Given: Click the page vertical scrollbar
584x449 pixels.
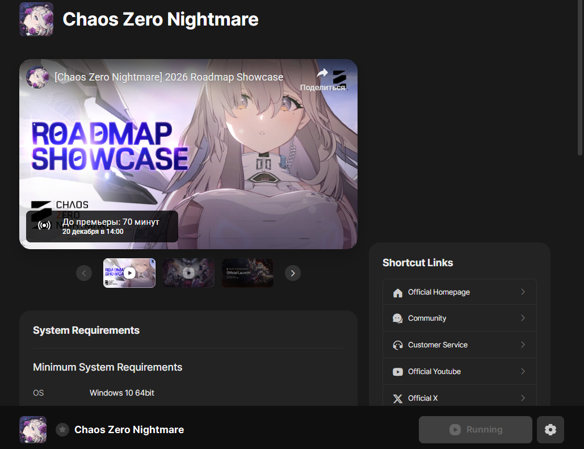Looking at the screenshot, I should click(580, 78).
